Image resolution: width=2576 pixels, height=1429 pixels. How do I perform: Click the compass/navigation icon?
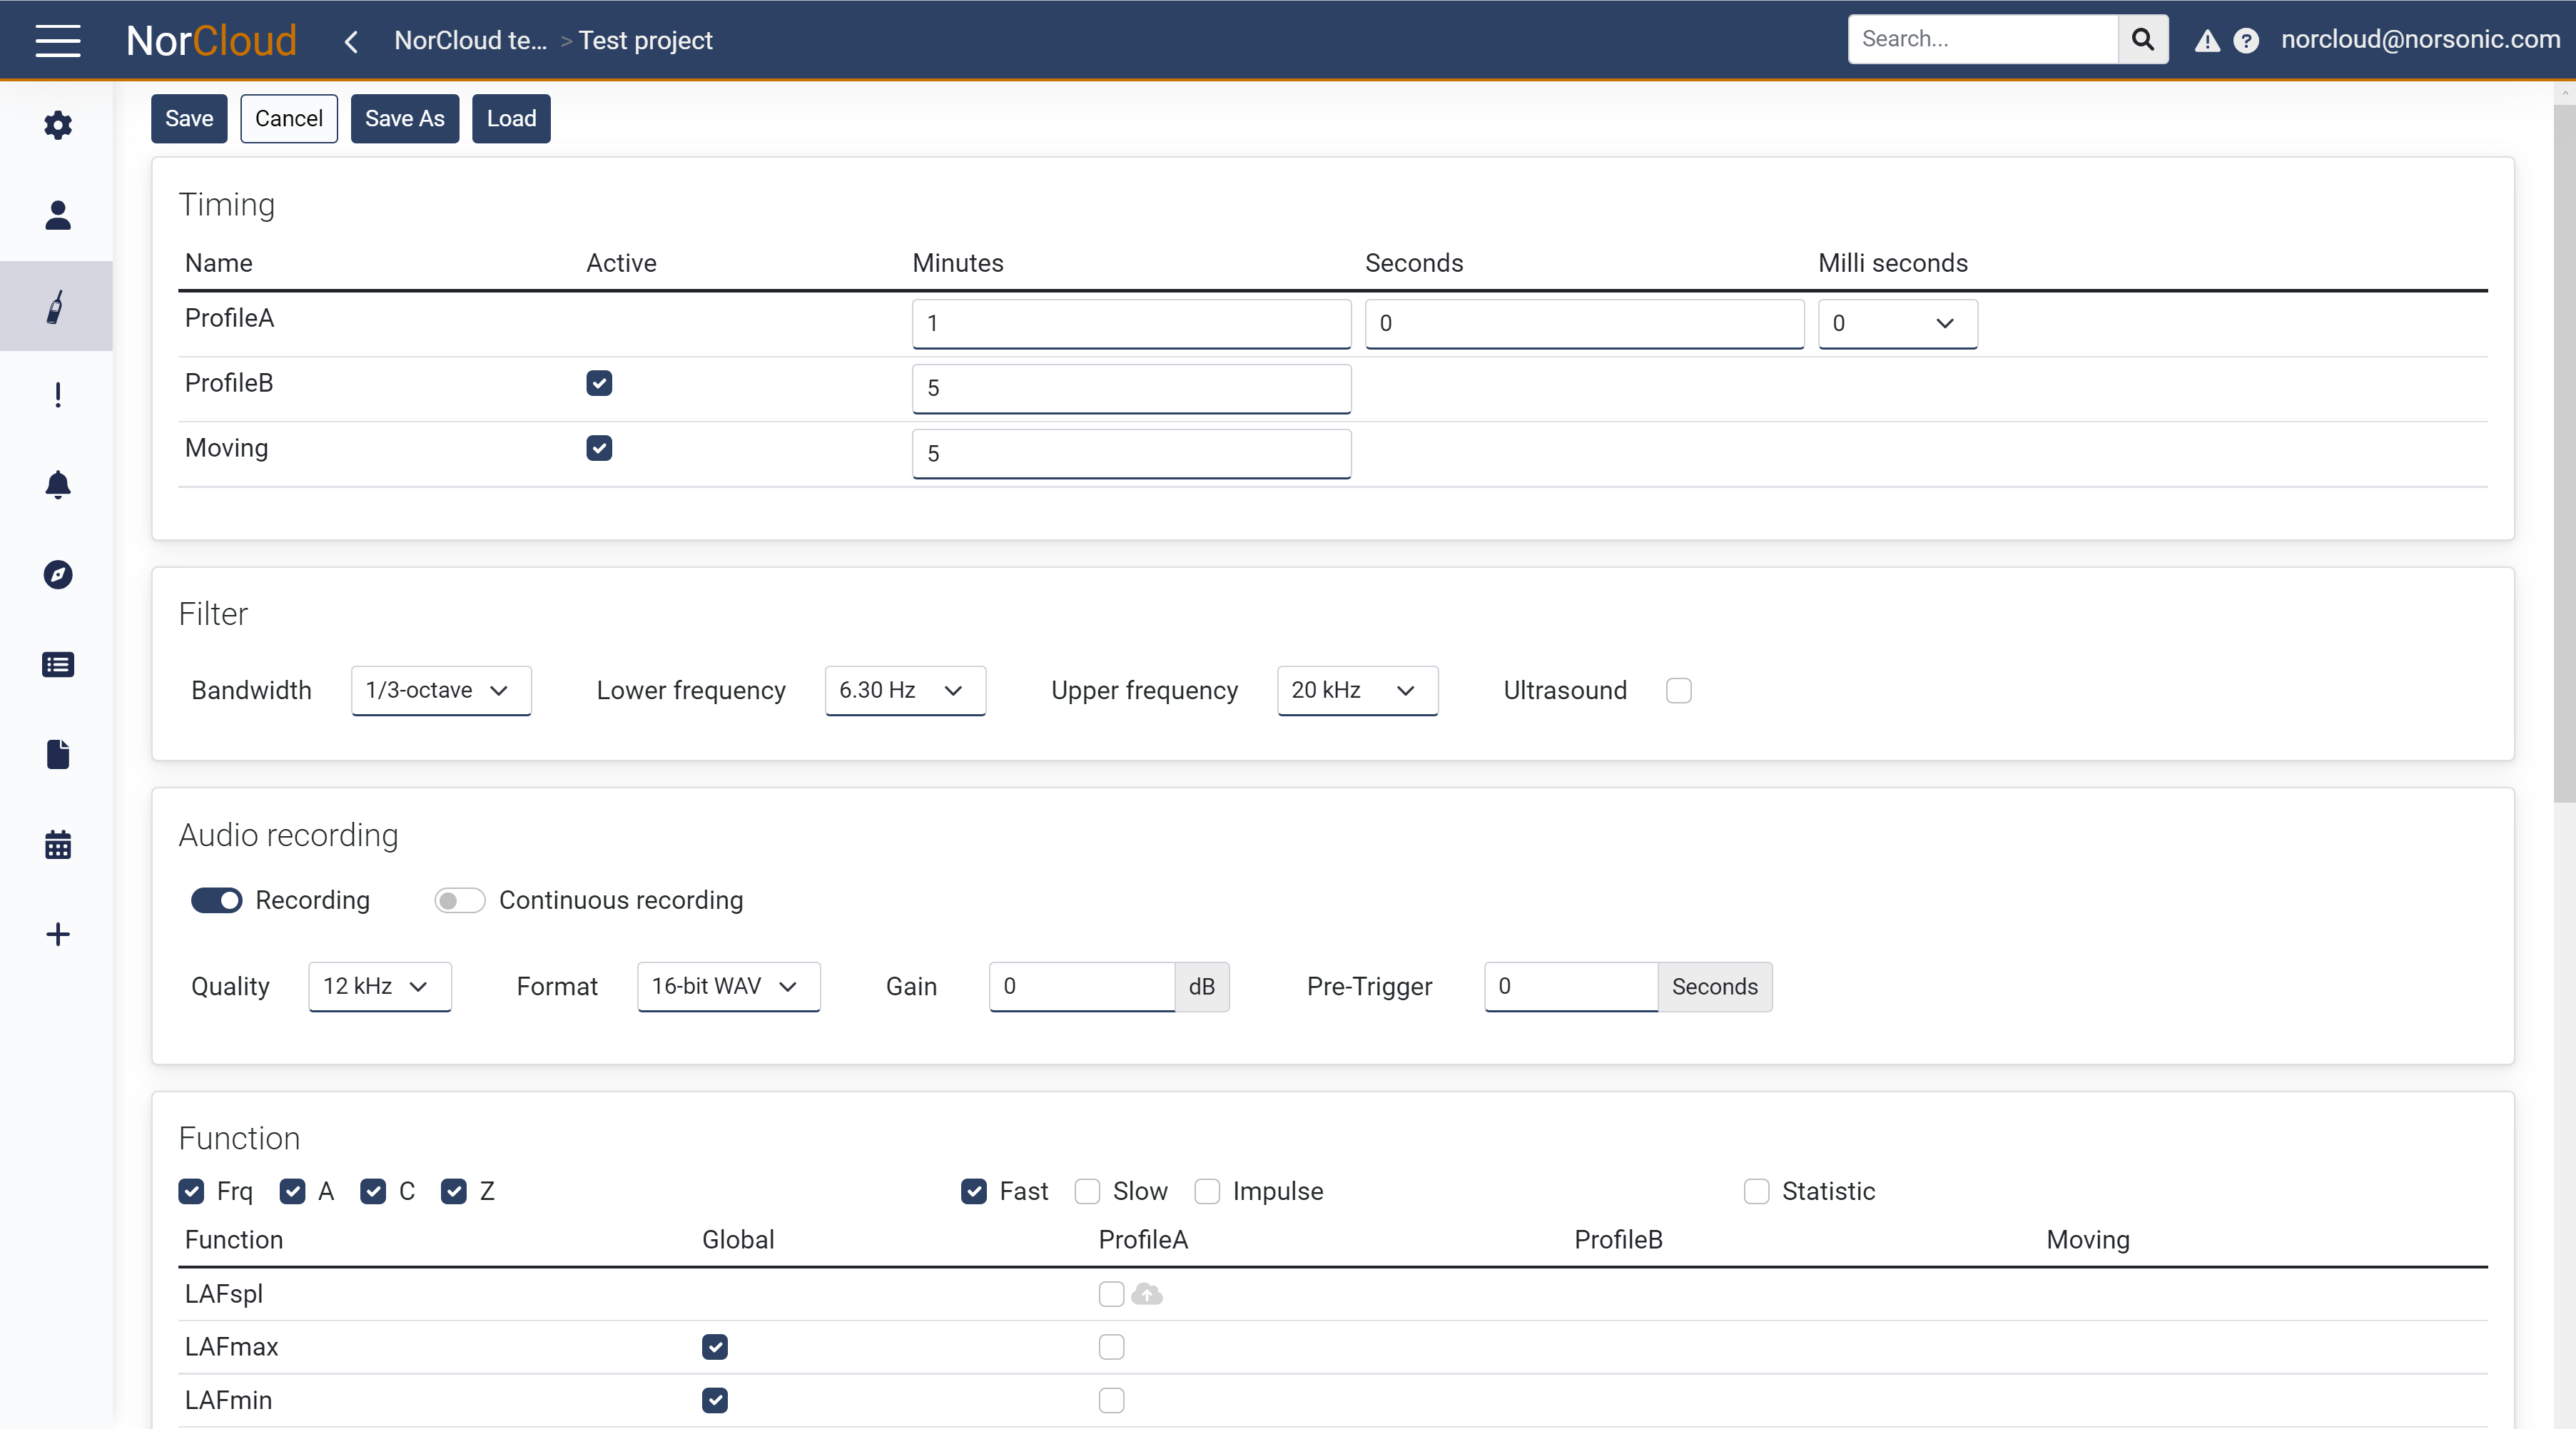pos(58,574)
